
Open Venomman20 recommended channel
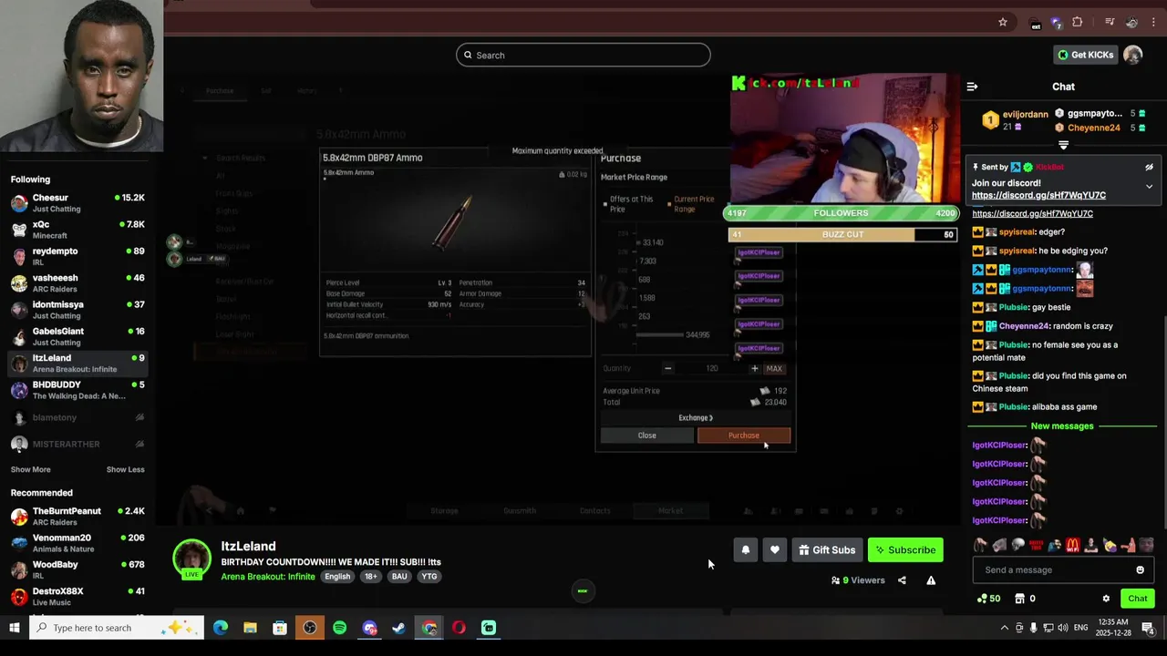[x=77, y=543]
